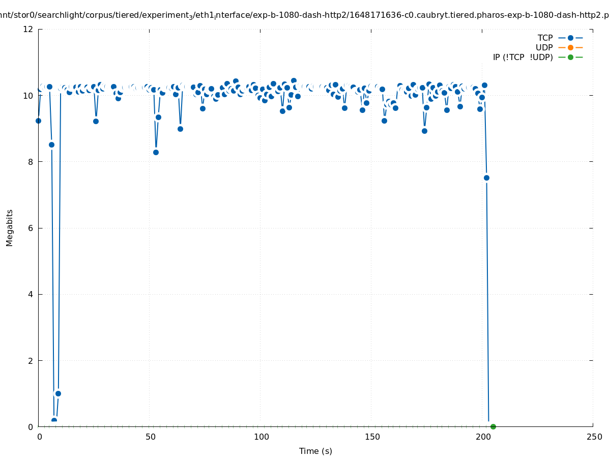Image resolution: width=609 pixels, height=458 pixels.
Task: Click the green IP legend marker
Action: (570, 57)
